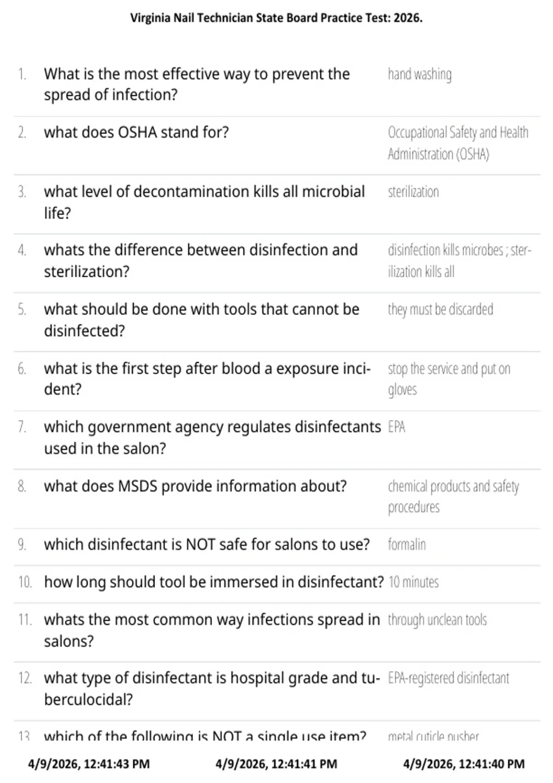Select question 6 about blood exposure incident
Screen dimensions: 553x783
tap(207, 379)
